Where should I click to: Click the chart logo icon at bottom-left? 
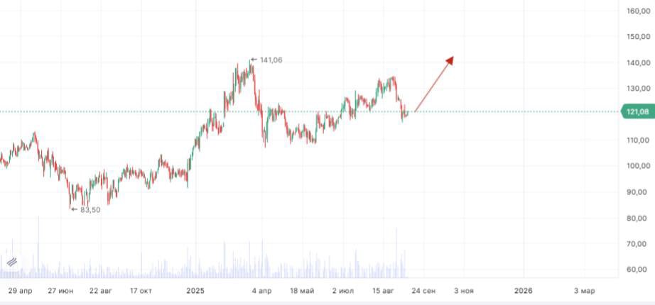coord(11,262)
